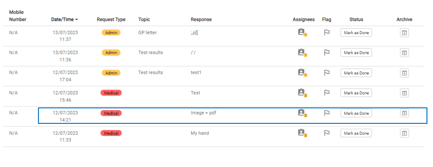Flag the GP letter request
433x167 pixels.
pyautogui.click(x=326, y=33)
